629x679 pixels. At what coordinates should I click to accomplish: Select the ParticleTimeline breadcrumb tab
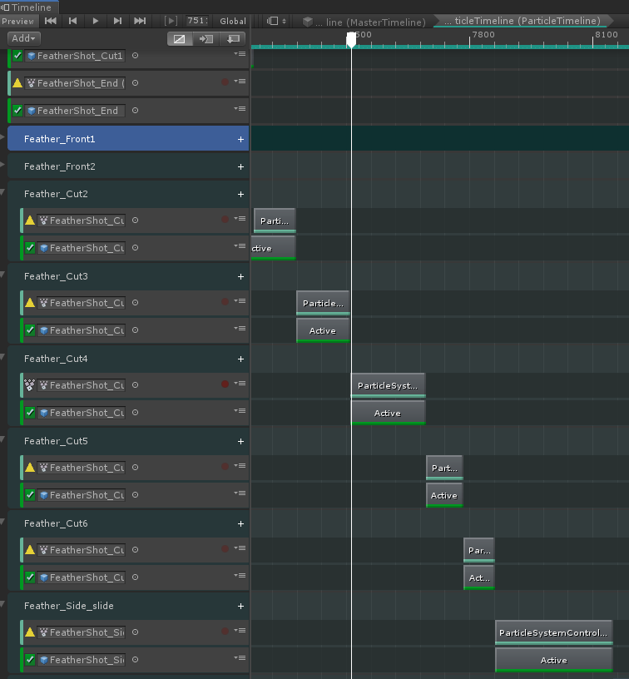[x=526, y=21]
